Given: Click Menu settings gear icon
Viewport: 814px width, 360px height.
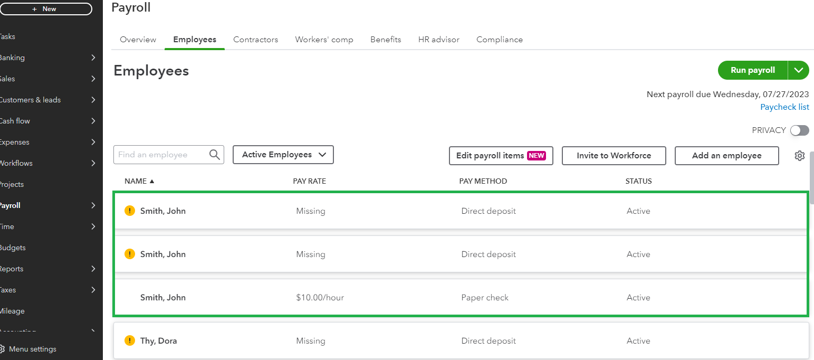Looking at the screenshot, I should [2, 349].
